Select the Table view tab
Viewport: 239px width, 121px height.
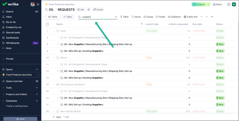[53, 17]
